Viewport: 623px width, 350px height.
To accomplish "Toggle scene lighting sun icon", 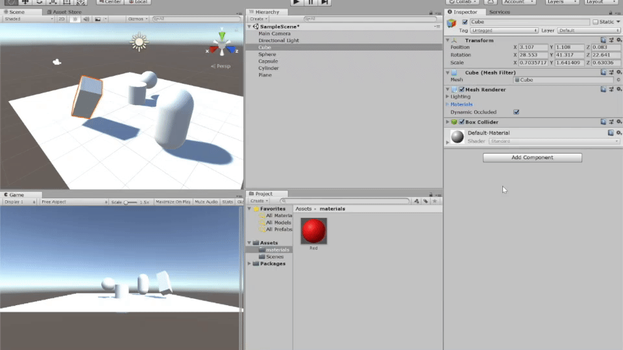I will pos(75,19).
